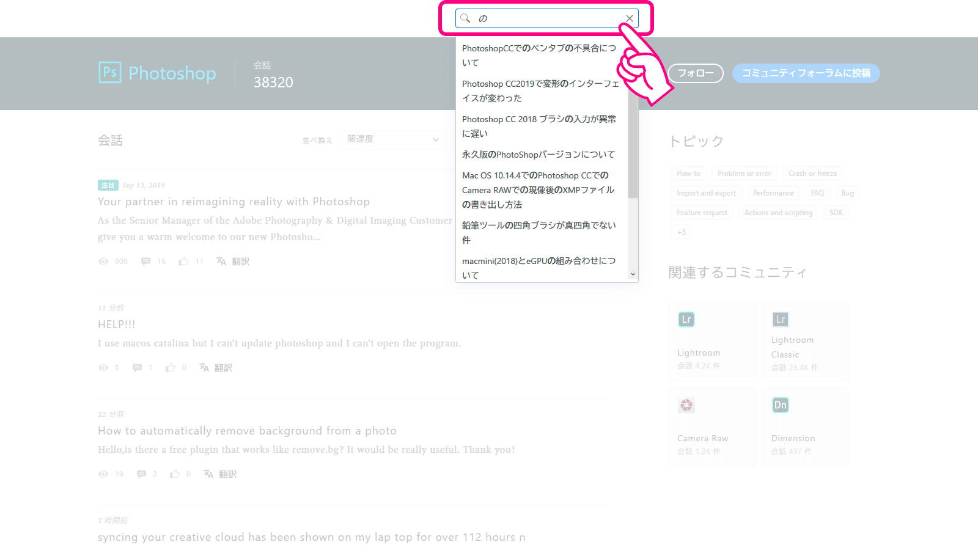This screenshot has height=550, width=978.
Task: Click the Camera Raw aperture icon
Action: [686, 405]
